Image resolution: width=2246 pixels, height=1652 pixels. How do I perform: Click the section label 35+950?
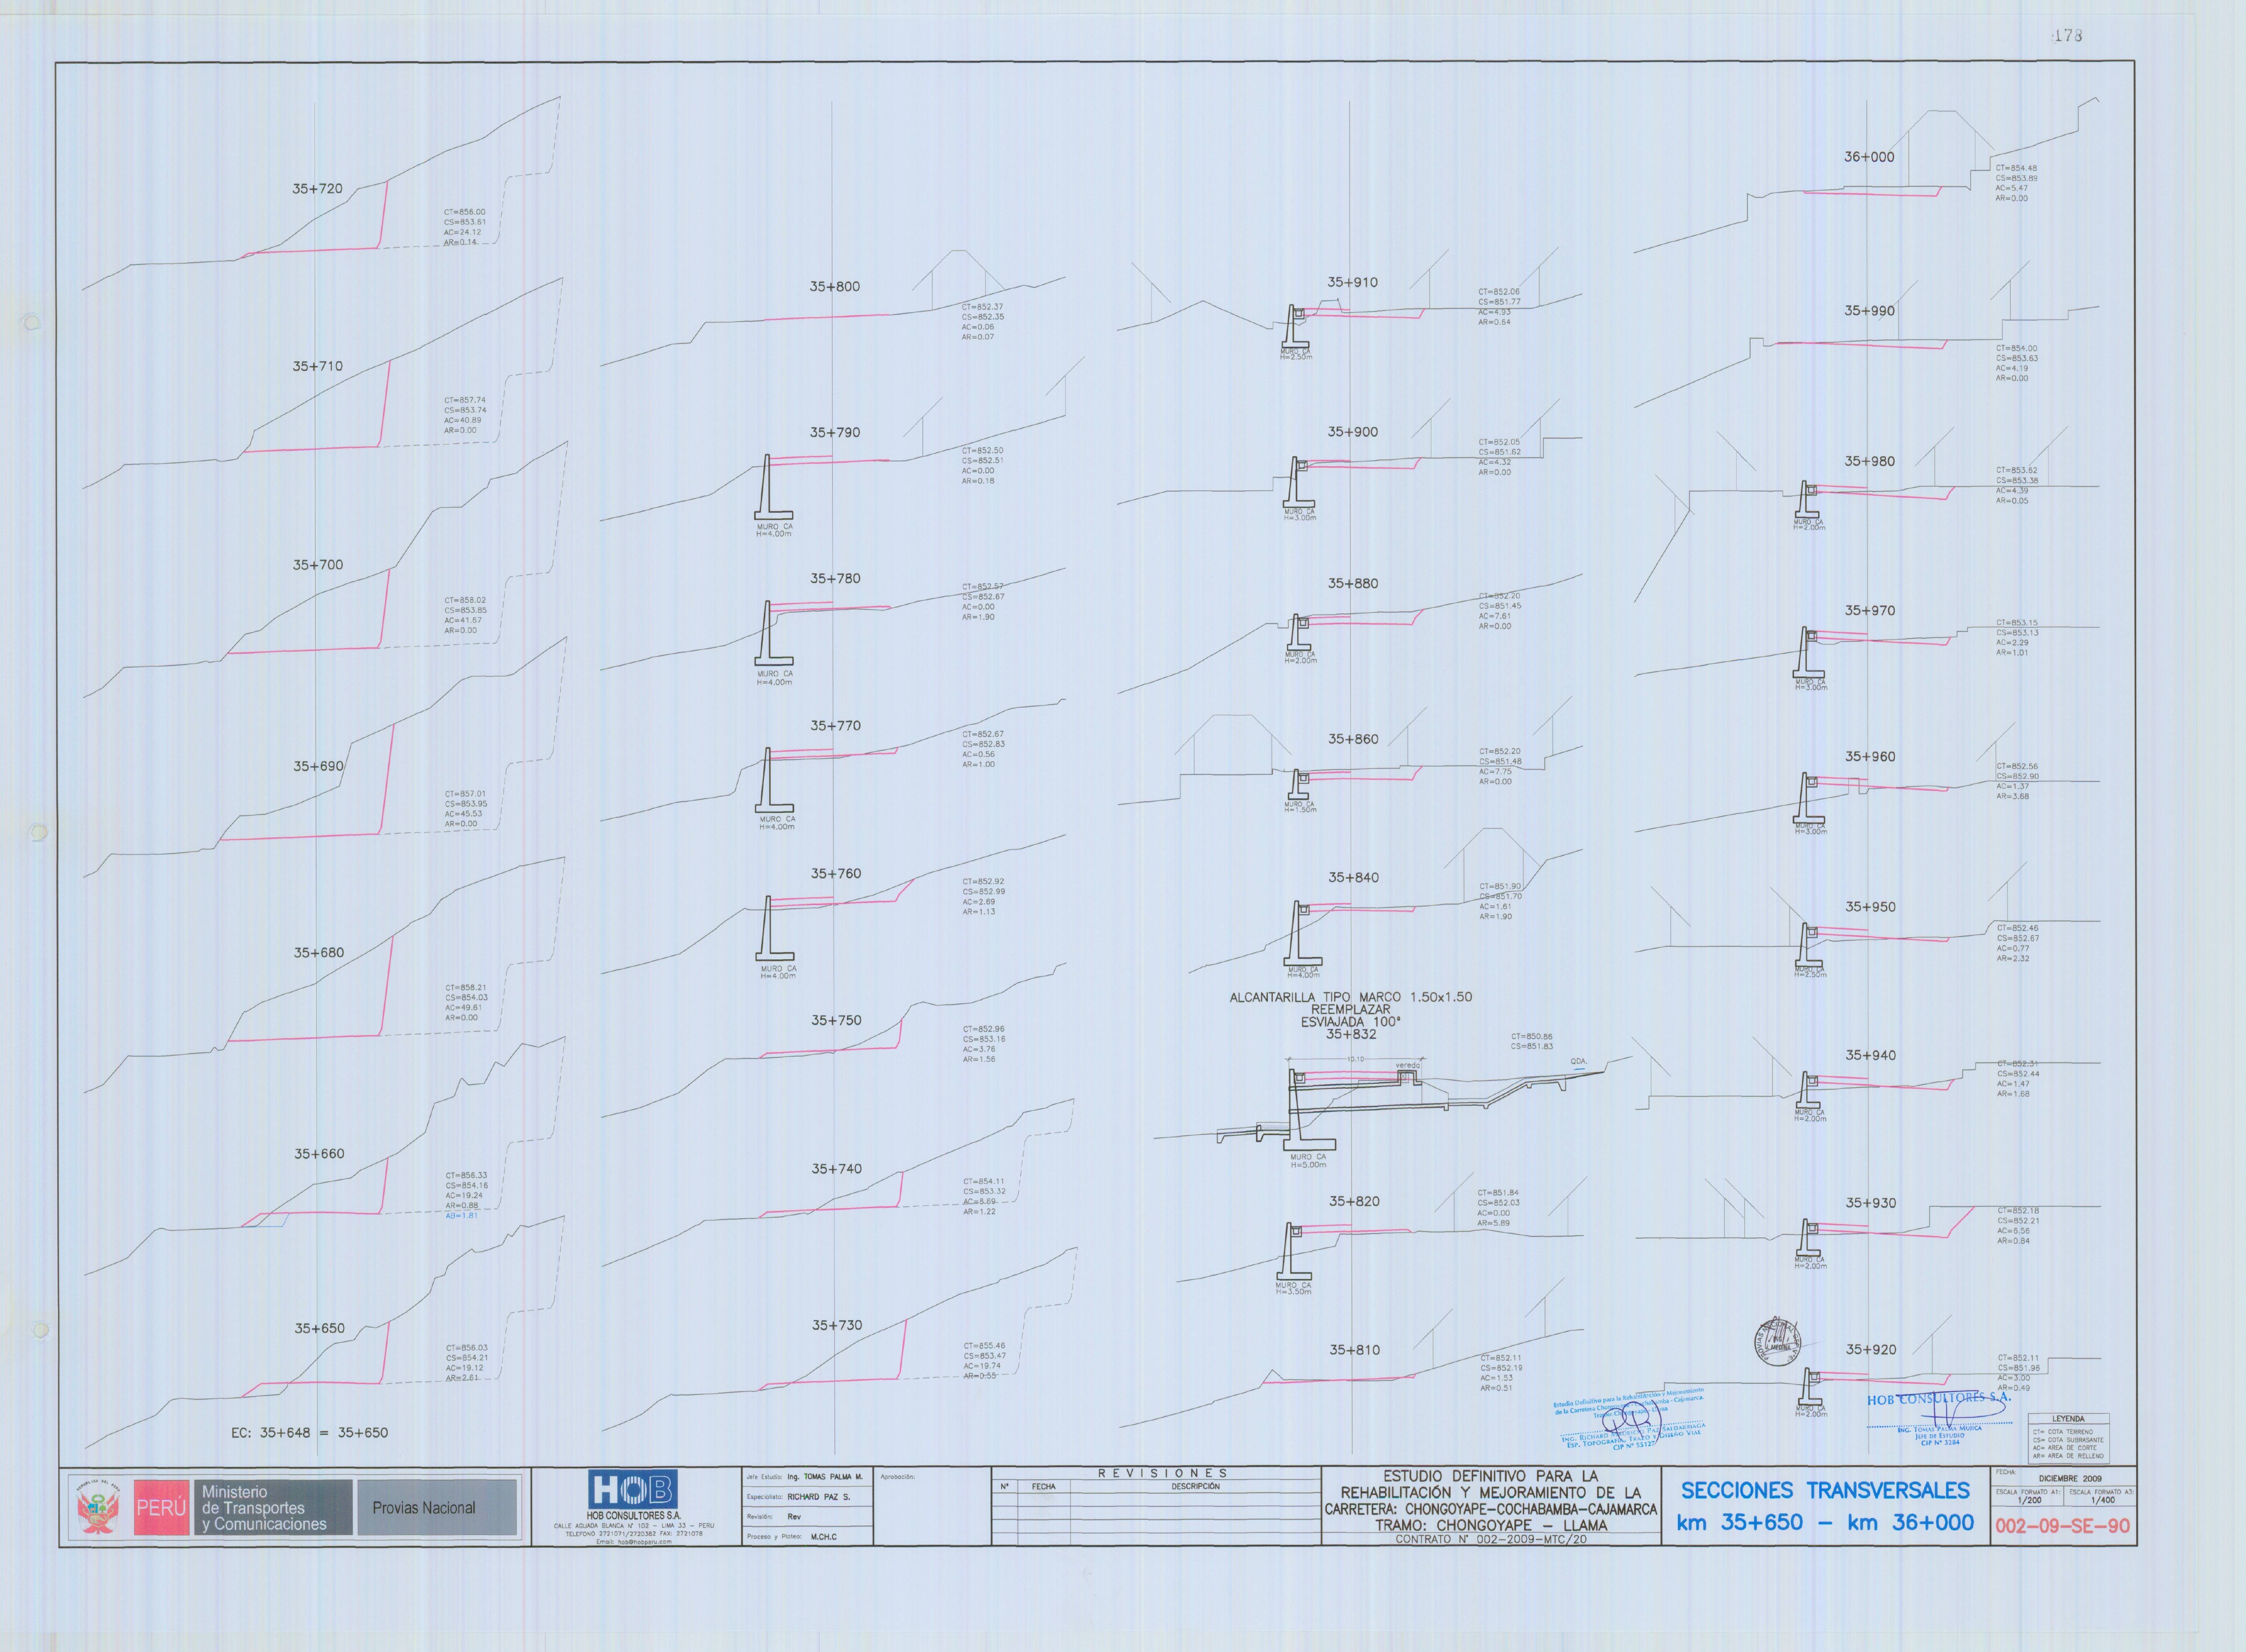tap(1870, 907)
